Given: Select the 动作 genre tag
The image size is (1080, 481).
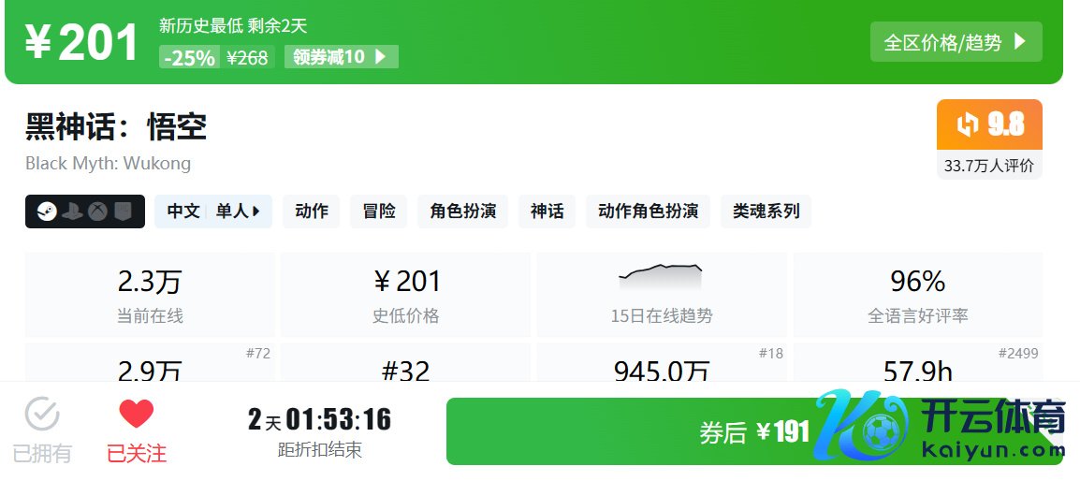Looking at the screenshot, I should click(312, 211).
